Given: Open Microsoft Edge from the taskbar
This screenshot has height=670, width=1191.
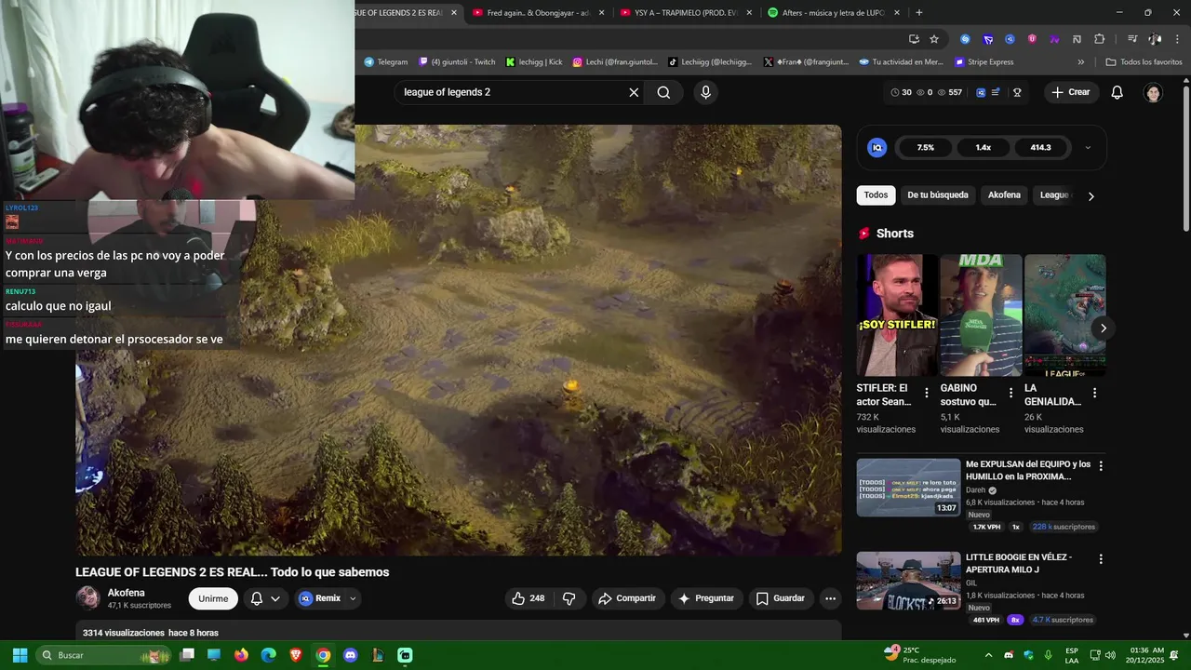Looking at the screenshot, I should 268,655.
